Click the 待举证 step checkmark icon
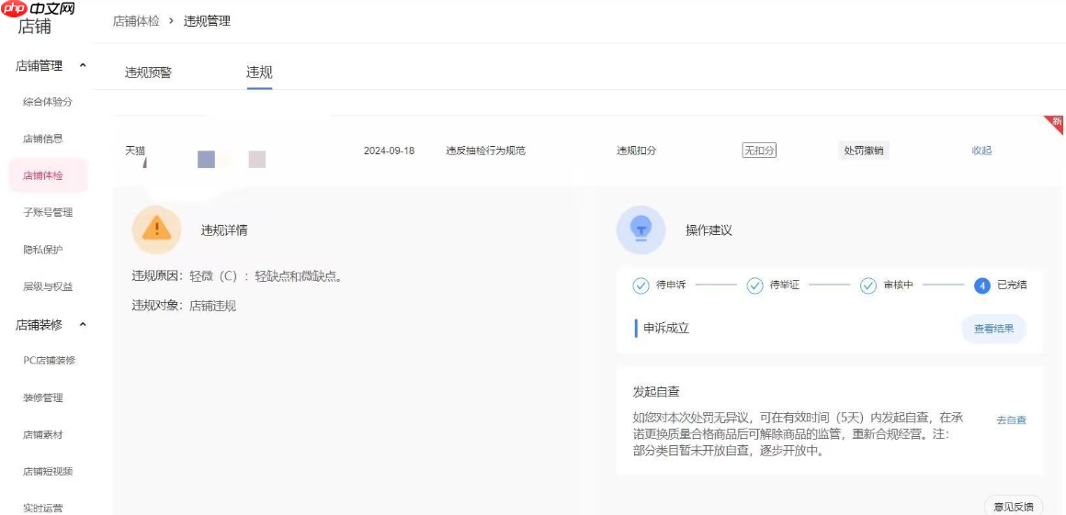 pyautogui.click(x=754, y=285)
